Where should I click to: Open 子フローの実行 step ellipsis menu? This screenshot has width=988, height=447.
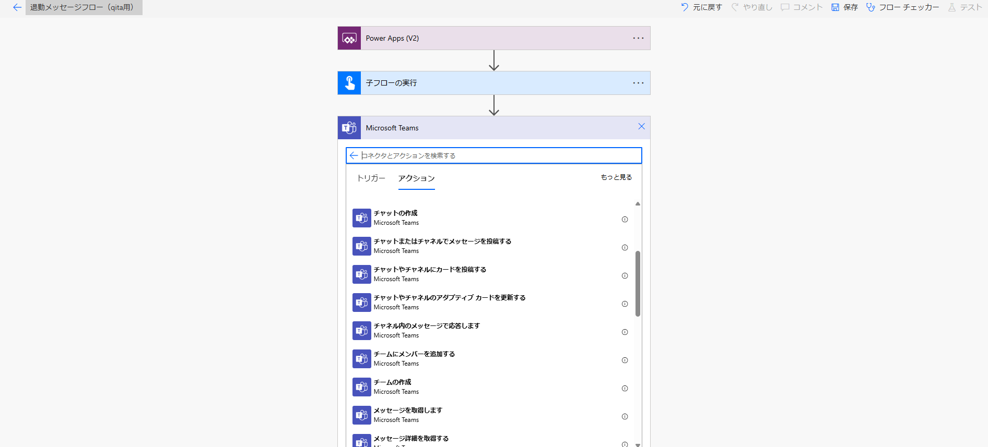click(x=638, y=83)
